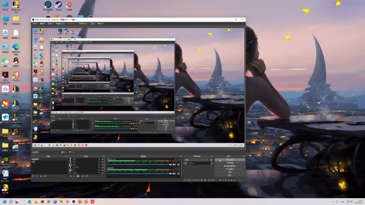Toggle the lock of the bottom source

(102, 173)
